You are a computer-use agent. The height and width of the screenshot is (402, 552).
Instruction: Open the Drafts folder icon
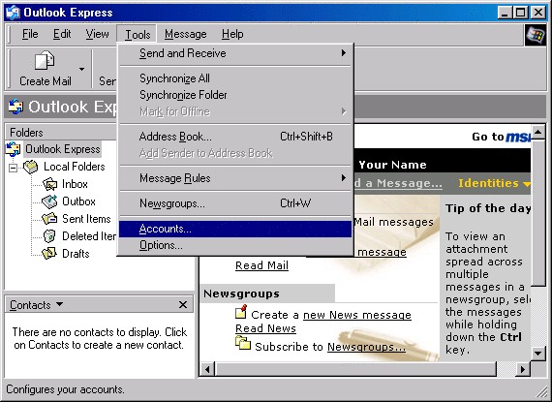pyautogui.click(x=49, y=253)
